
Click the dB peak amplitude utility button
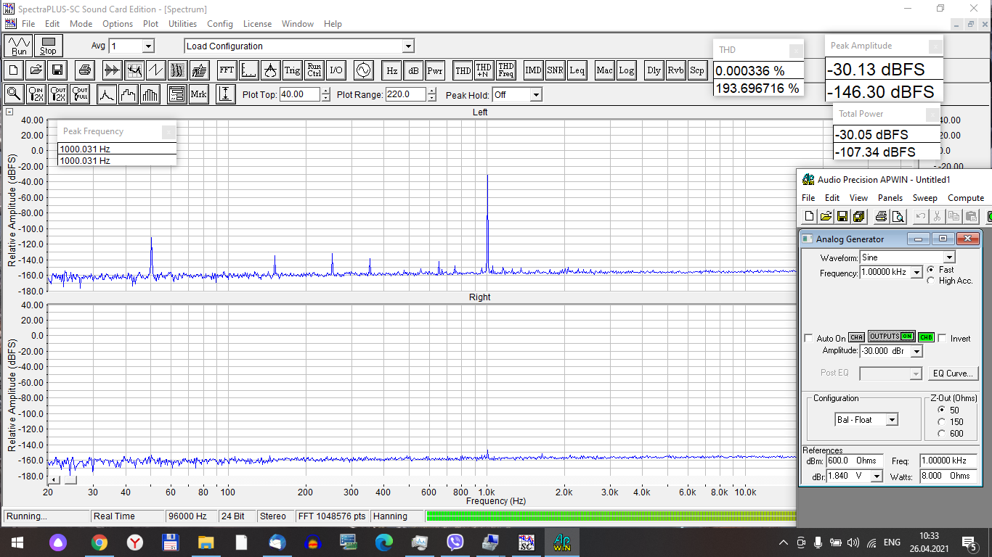413,70
